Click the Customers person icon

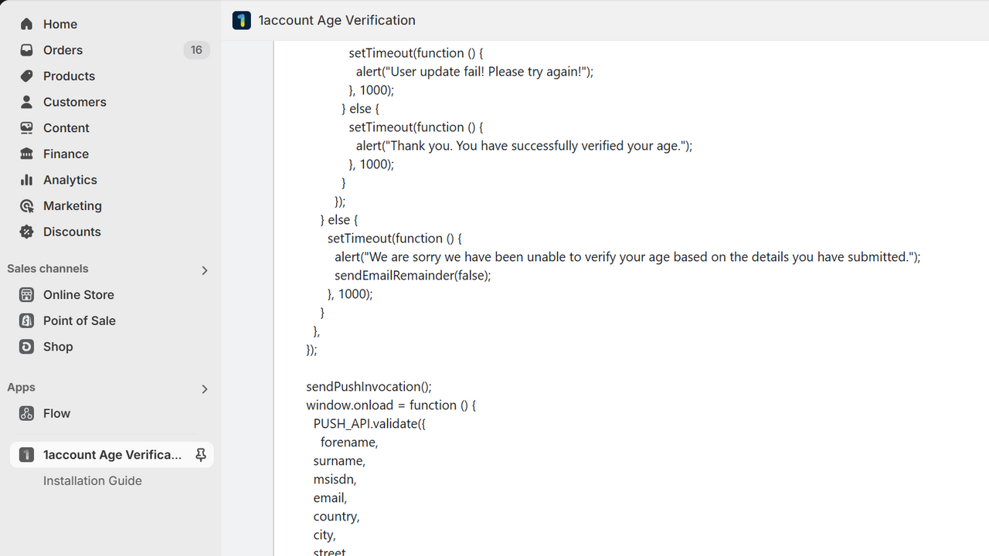(27, 102)
